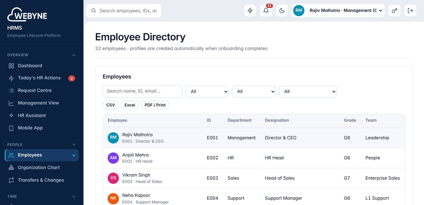Open Vikram Singh's employee name
The image size is (424, 205).
coord(136,175)
